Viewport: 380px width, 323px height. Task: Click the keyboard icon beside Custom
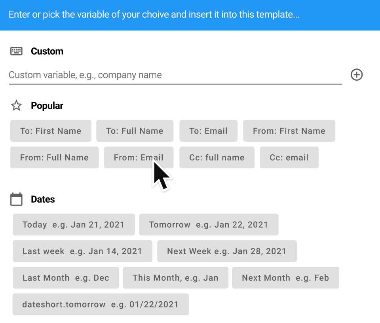coord(16,51)
